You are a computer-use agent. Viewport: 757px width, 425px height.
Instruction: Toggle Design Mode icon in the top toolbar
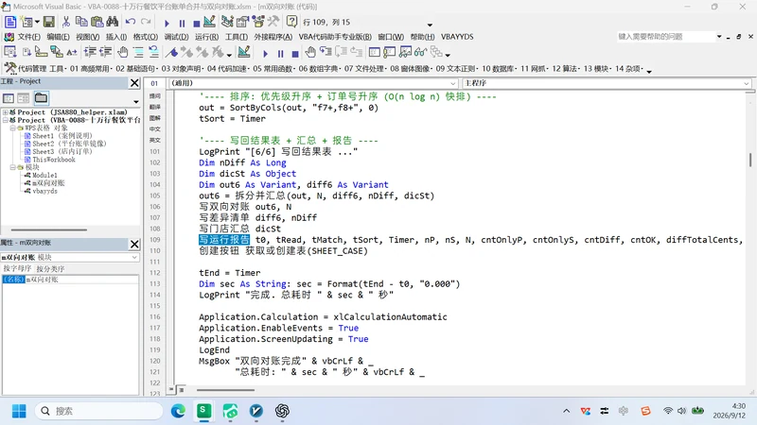[209, 22]
